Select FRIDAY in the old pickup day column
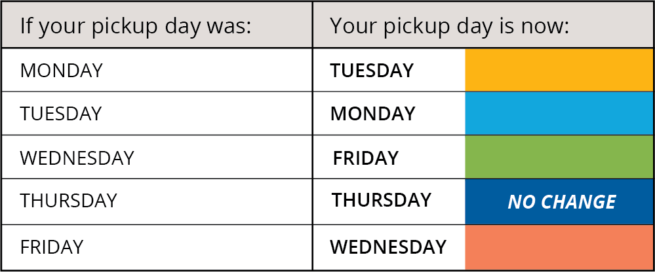 pyautogui.click(x=51, y=246)
